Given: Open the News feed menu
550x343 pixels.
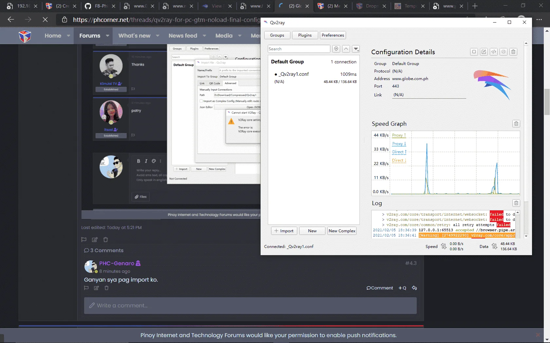Looking at the screenshot, I should [x=183, y=36].
